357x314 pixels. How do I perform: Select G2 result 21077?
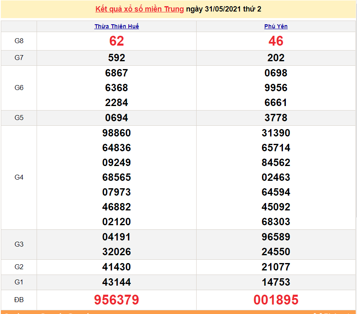point(276,267)
